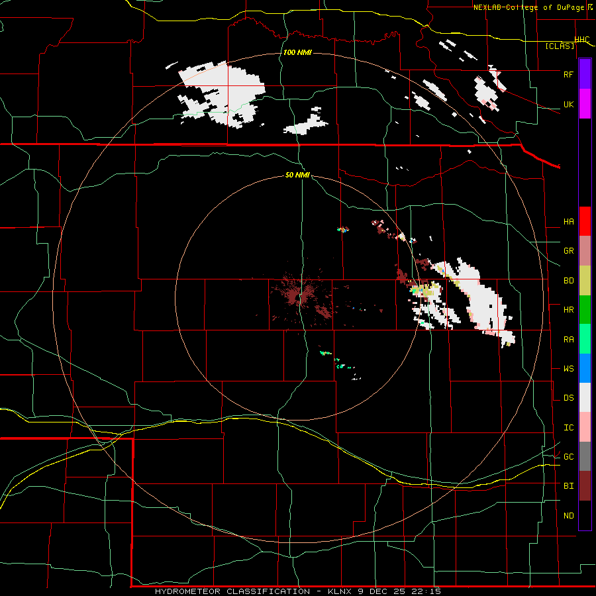Screen dimensions: 596x596
Task: Click the BD yellow legend swatch
Action: click(x=585, y=281)
